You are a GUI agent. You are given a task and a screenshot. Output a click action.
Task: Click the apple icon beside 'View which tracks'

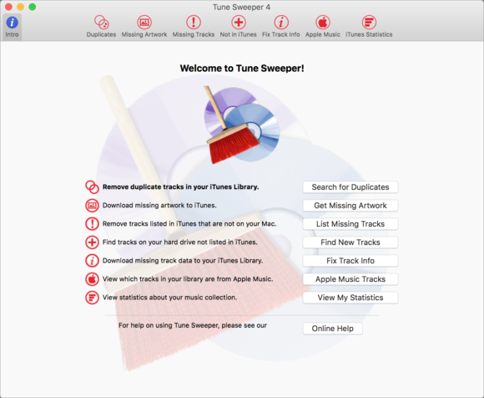click(92, 279)
